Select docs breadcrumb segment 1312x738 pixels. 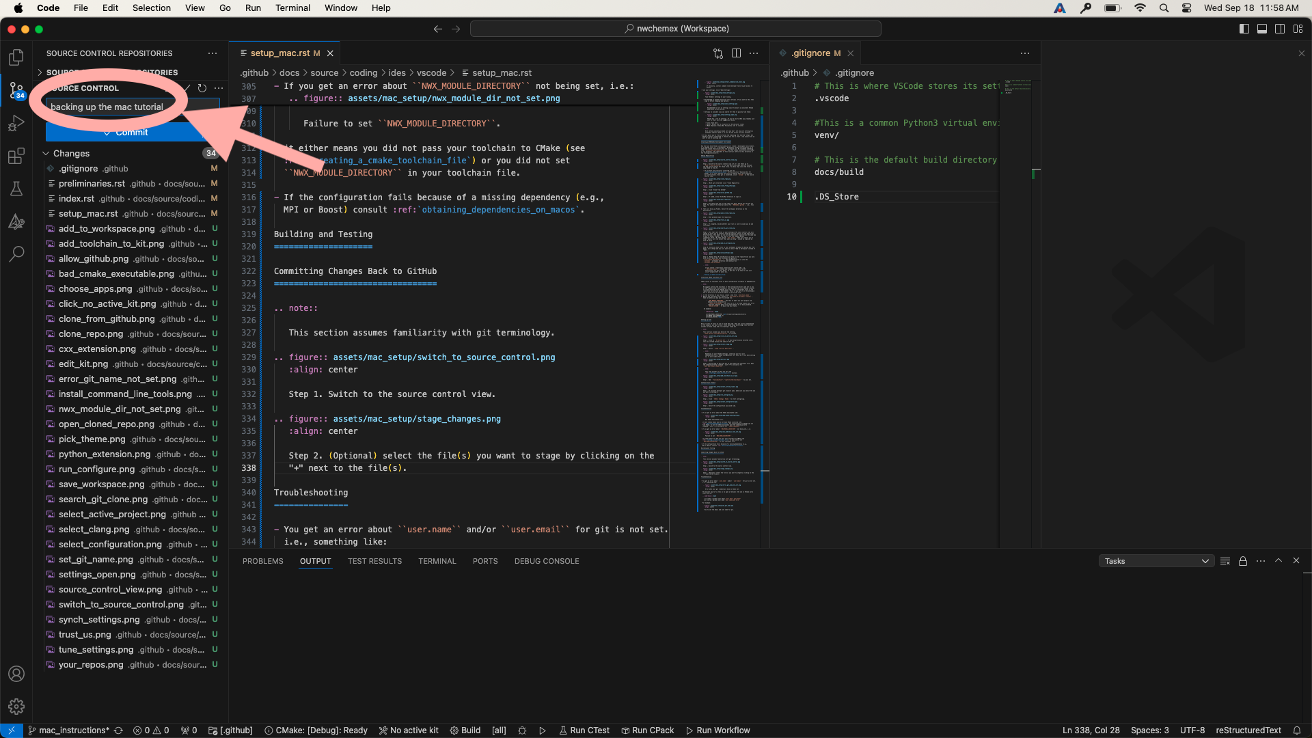click(289, 73)
